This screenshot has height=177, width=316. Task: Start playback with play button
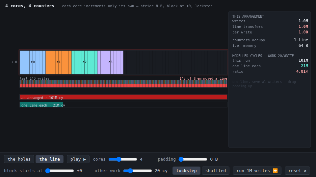tap(78, 159)
